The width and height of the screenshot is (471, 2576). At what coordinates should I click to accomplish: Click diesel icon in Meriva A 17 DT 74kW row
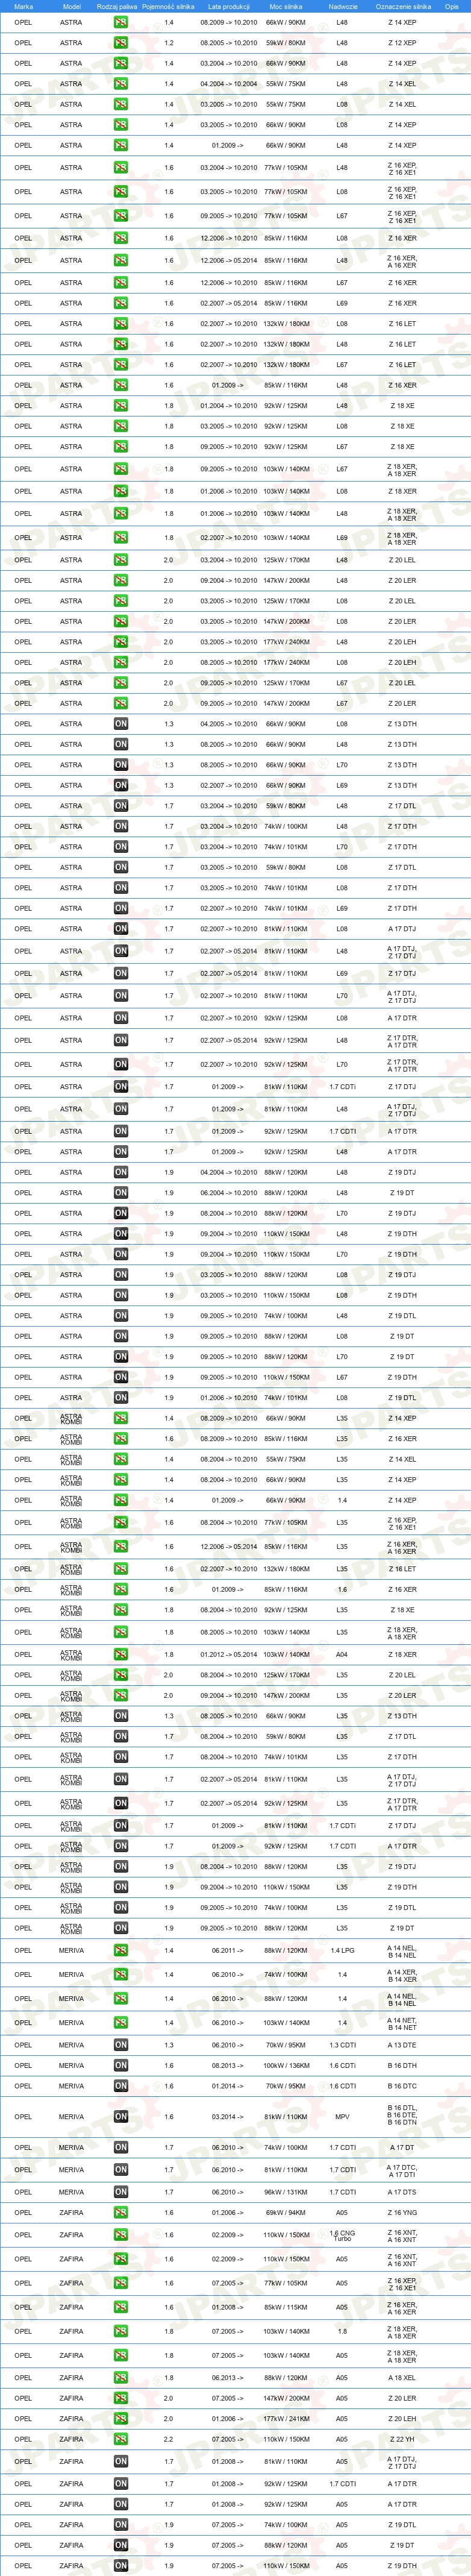(120, 2147)
